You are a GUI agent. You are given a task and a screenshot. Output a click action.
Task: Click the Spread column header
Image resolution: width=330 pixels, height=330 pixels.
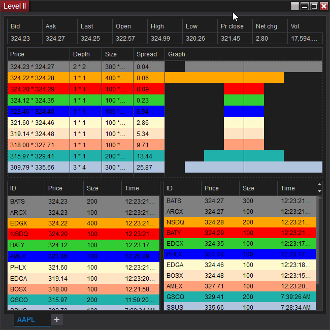(x=149, y=54)
